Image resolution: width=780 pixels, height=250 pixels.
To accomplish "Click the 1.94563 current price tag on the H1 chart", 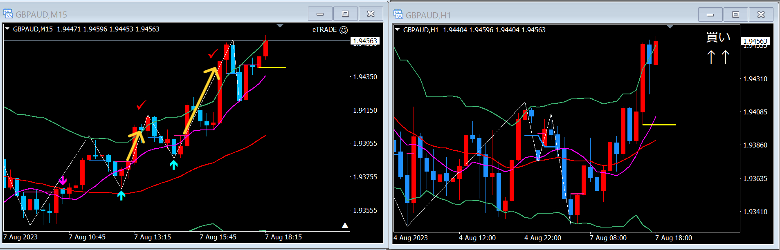I will coord(755,41).
